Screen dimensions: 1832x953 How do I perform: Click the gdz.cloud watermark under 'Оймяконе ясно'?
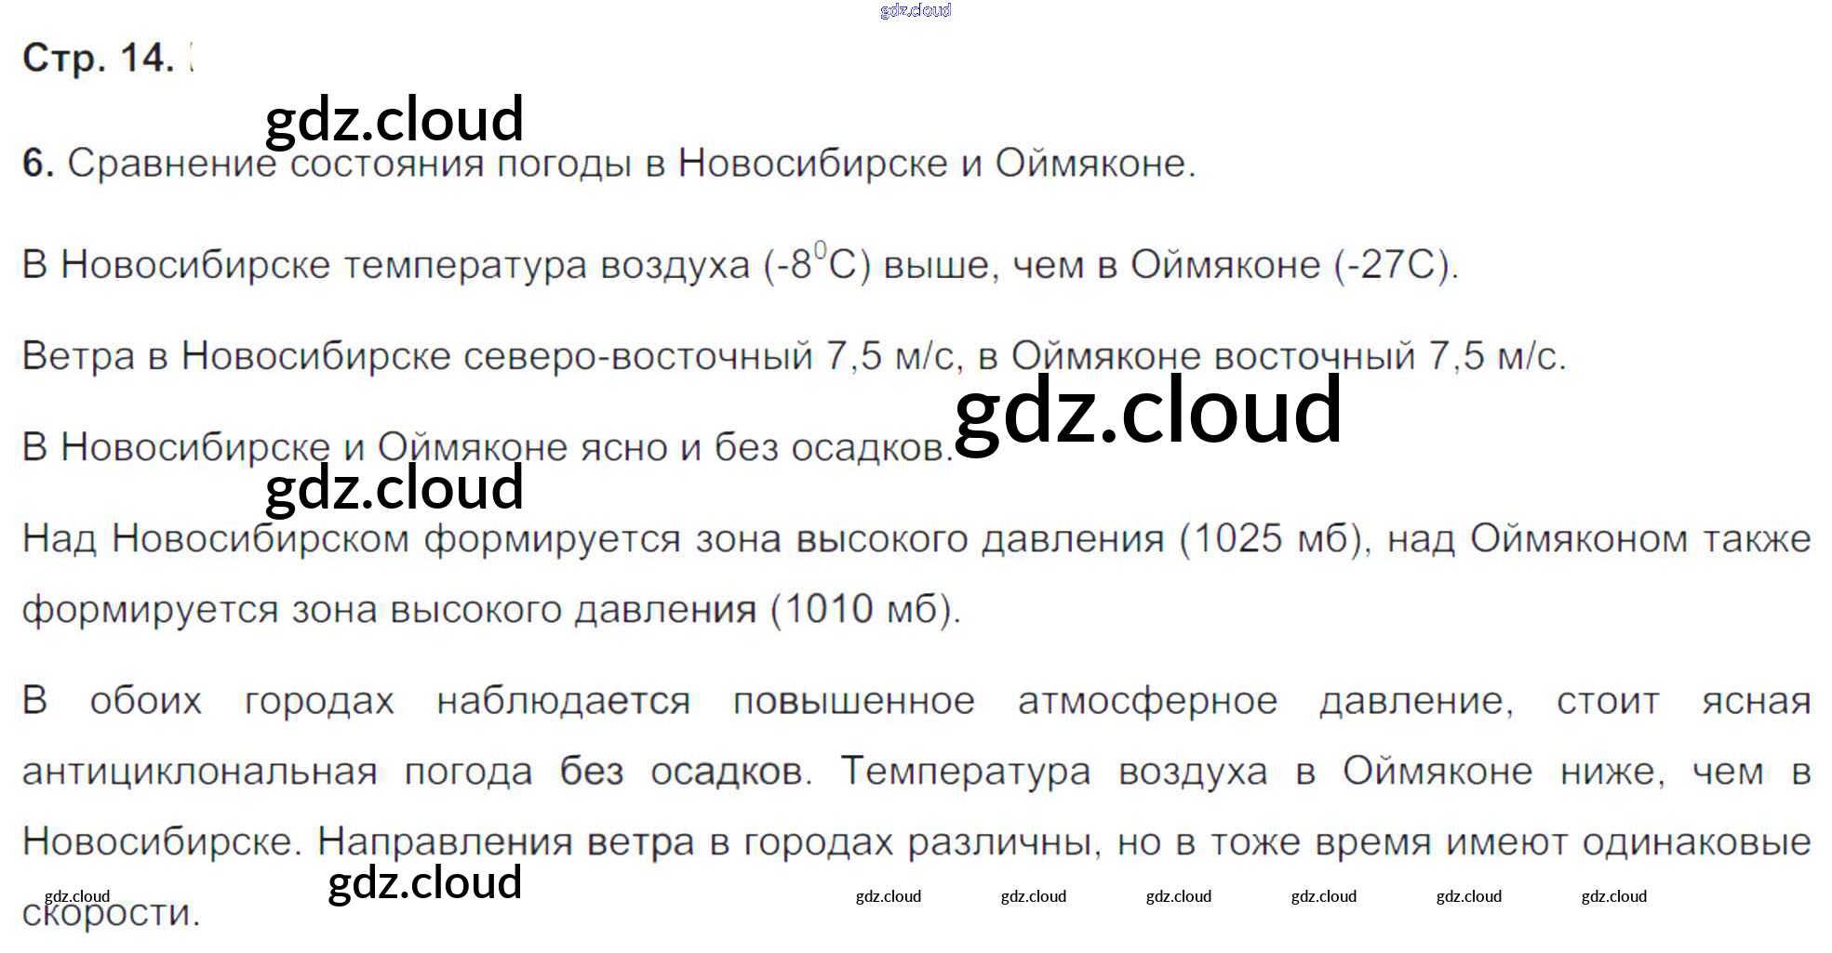pos(394,487)
